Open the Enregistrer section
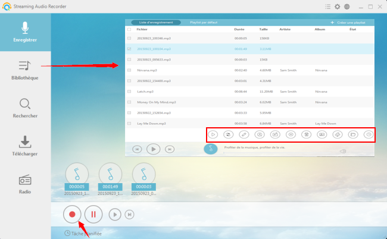 (x=25, y=32)
